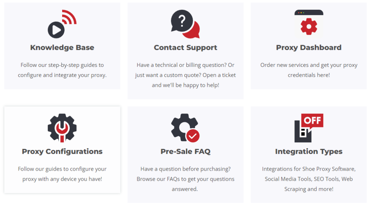Click the 'Open a ticket' support description
The image size is (370, 205).
click(x=185, y=75)
